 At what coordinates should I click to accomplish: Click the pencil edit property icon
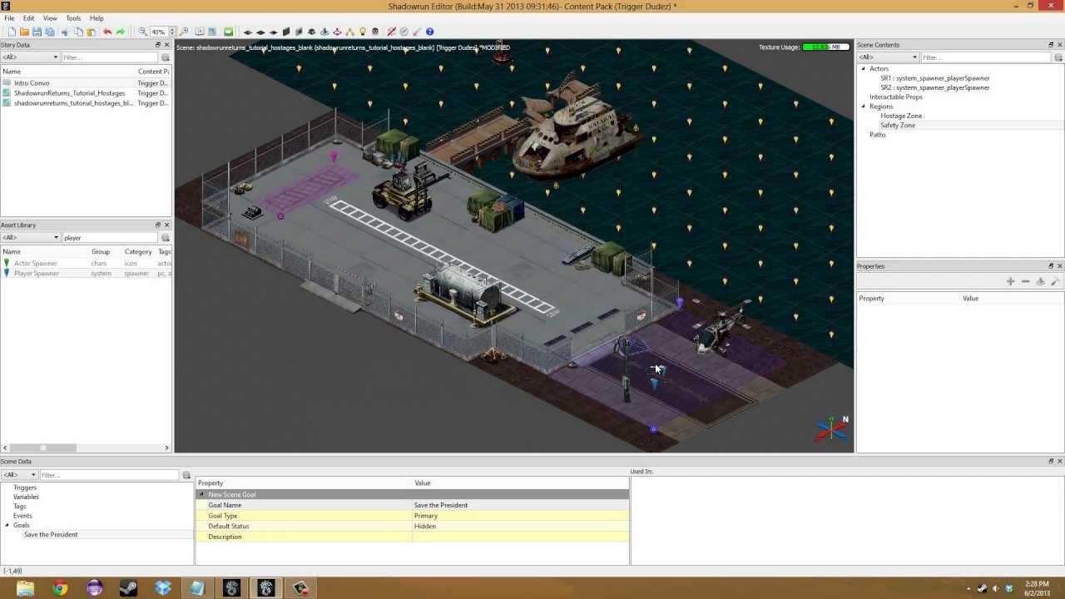[x=1055, y=282]
